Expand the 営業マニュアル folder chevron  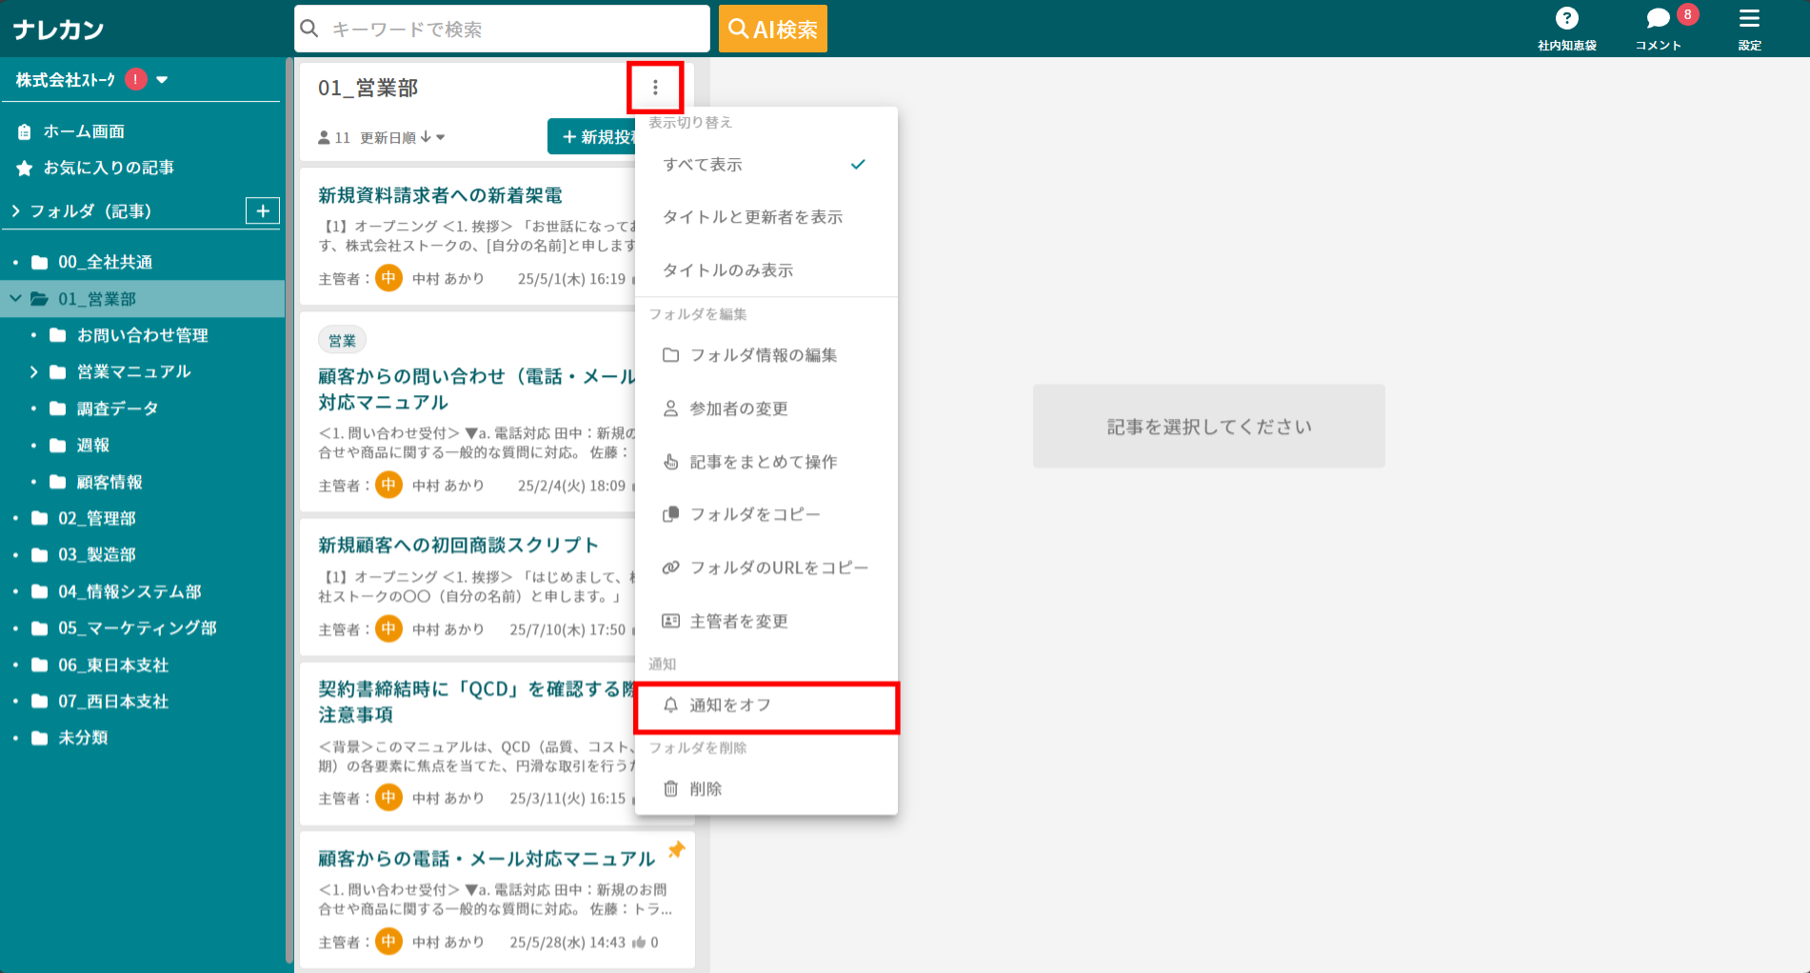pos(34,371)
